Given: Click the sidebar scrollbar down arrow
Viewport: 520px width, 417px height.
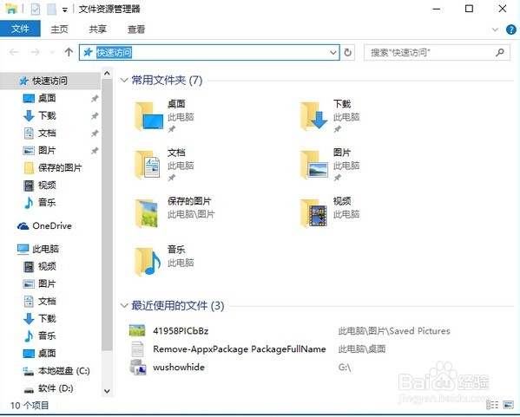Looking at the screenshot, I should coord(107,391).
